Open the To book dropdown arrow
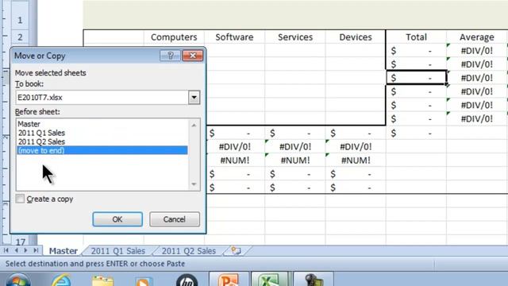 (194, 97)
